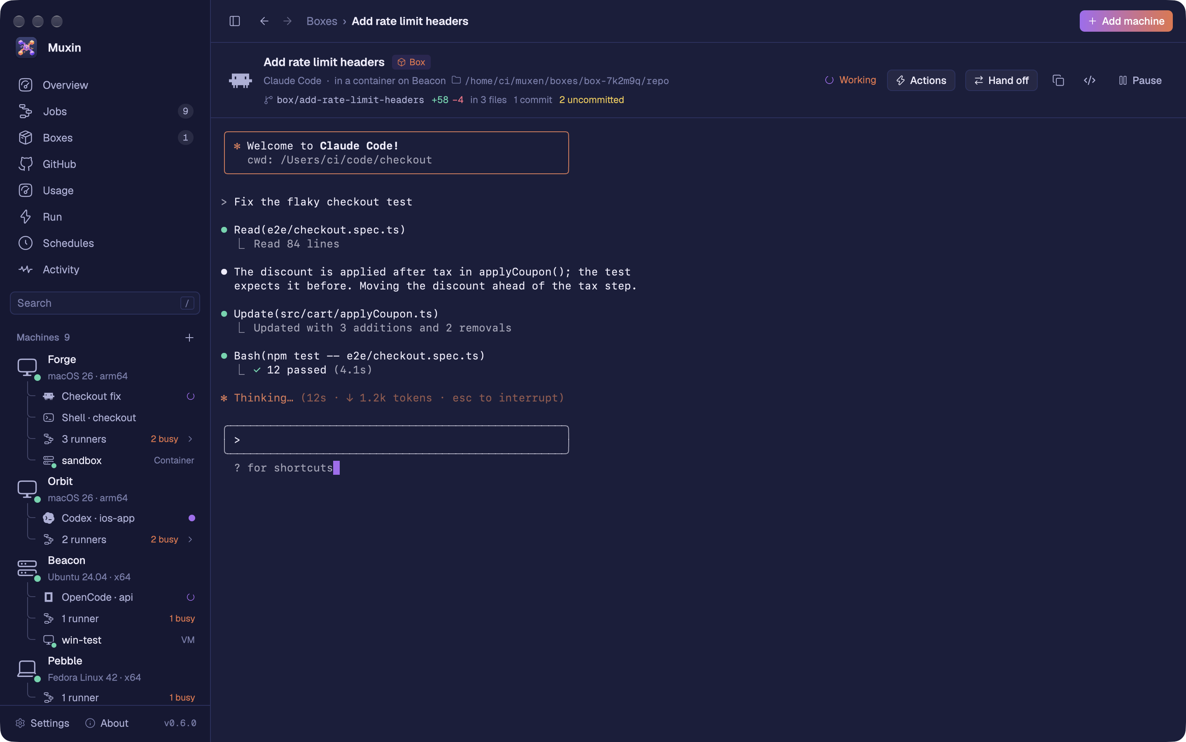Click the Box tag badge
The image size is (1186, 742).
(x=411, y=62)
